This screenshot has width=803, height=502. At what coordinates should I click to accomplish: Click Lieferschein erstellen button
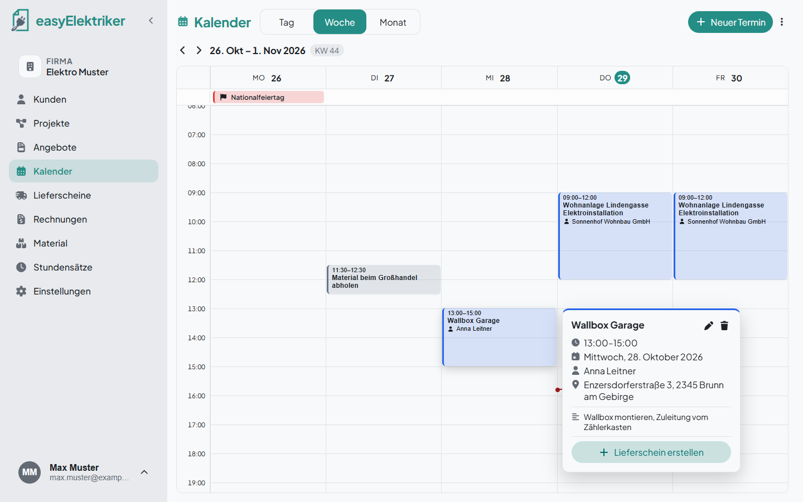coord(651,452)
